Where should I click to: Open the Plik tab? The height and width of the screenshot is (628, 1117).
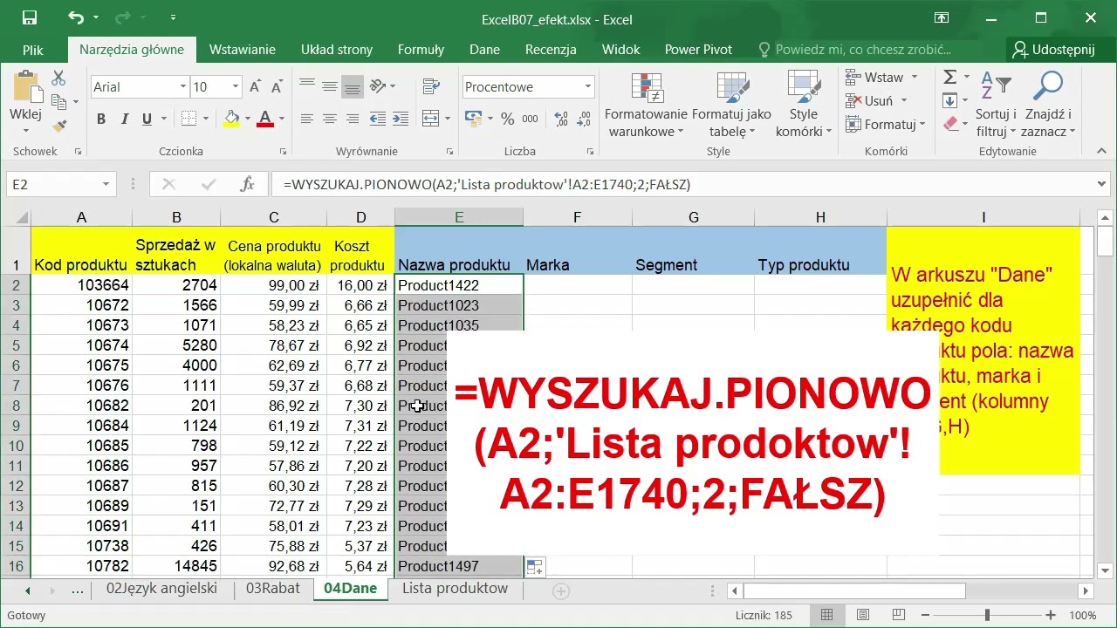coord(33,50)
